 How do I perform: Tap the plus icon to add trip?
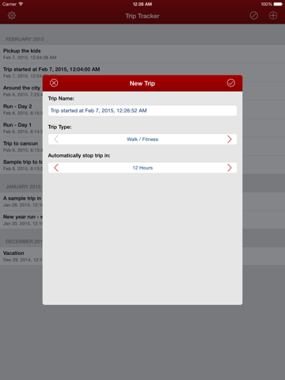click(x=273, y=16)
